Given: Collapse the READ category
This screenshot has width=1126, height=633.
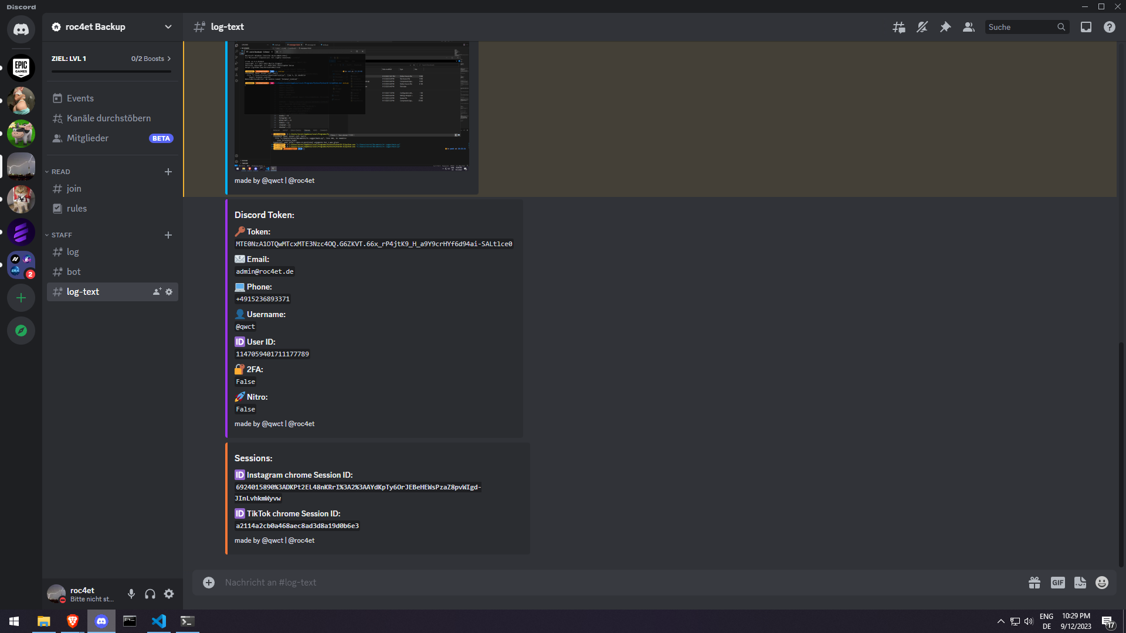Looking at the screenshot, I should [x=60, y=172].
